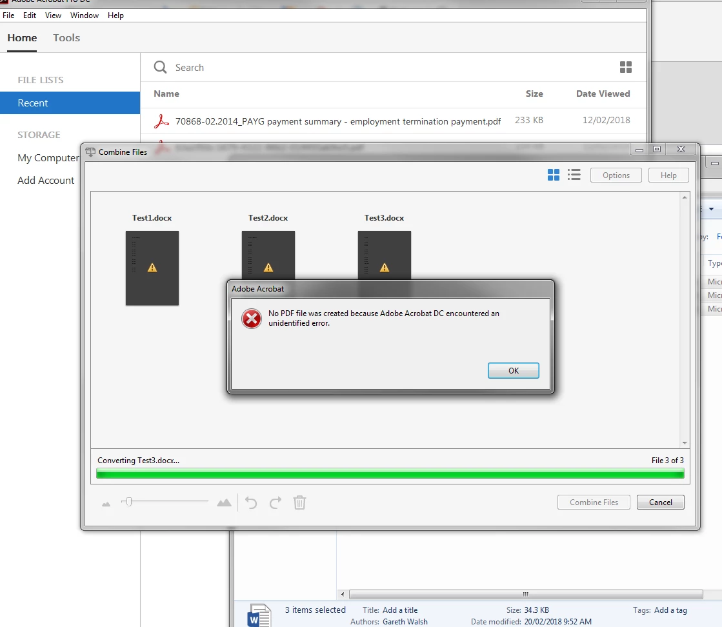This screenshot has width=722, height=627.
Task: Click the 12/02/2018 date viewed value
Action: pos(606,120)
